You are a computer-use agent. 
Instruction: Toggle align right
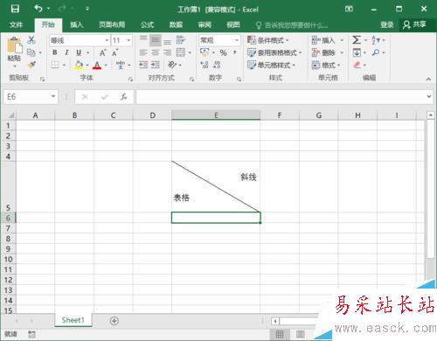pos(167,52)
